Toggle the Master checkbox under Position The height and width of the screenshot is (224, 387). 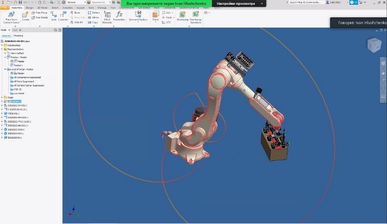(12, 61)
